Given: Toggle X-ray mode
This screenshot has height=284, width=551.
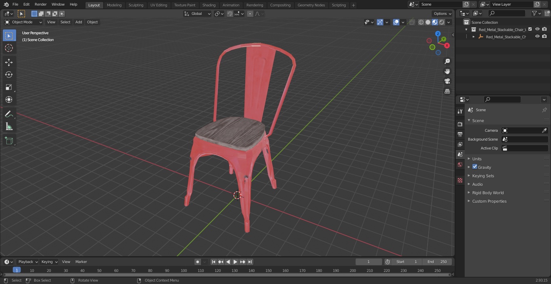Looking at the screenshot, I should (x=412, y=22).
